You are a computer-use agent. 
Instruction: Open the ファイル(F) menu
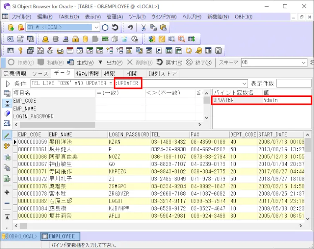point(21,17)
